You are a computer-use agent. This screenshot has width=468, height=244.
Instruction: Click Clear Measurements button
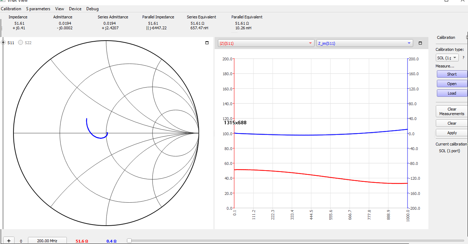coord(452,111)
